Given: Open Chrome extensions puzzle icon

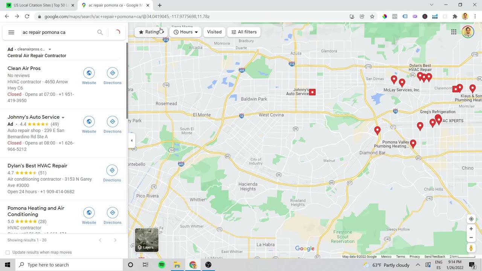Looking at the screenshot, I should pyautogui.click(x=455, y=17).
